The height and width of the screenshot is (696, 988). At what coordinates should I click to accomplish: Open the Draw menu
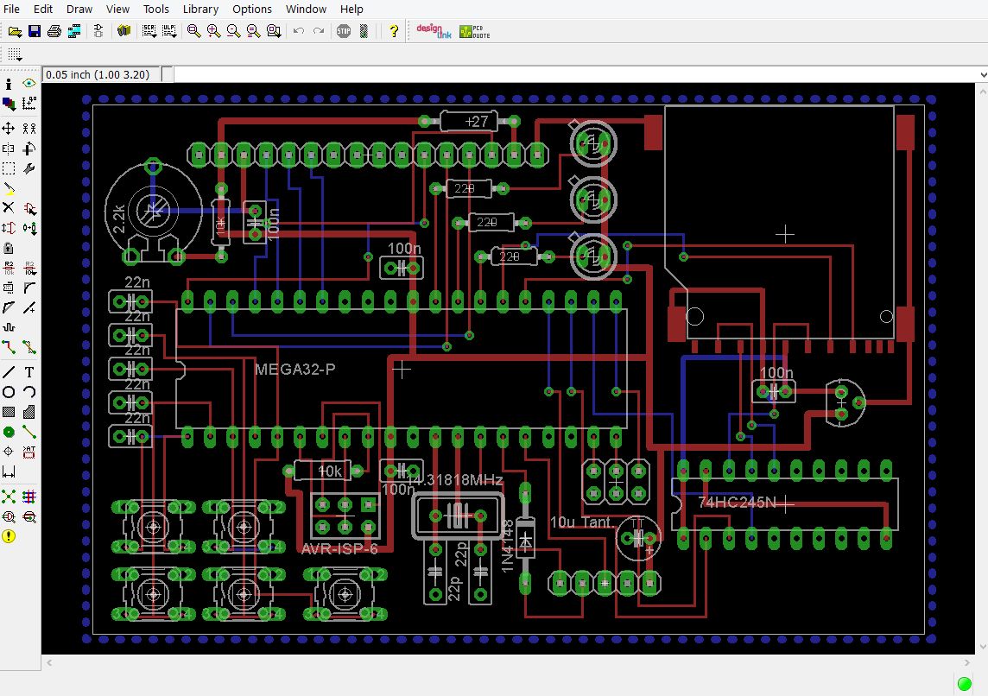coord(79,9)
